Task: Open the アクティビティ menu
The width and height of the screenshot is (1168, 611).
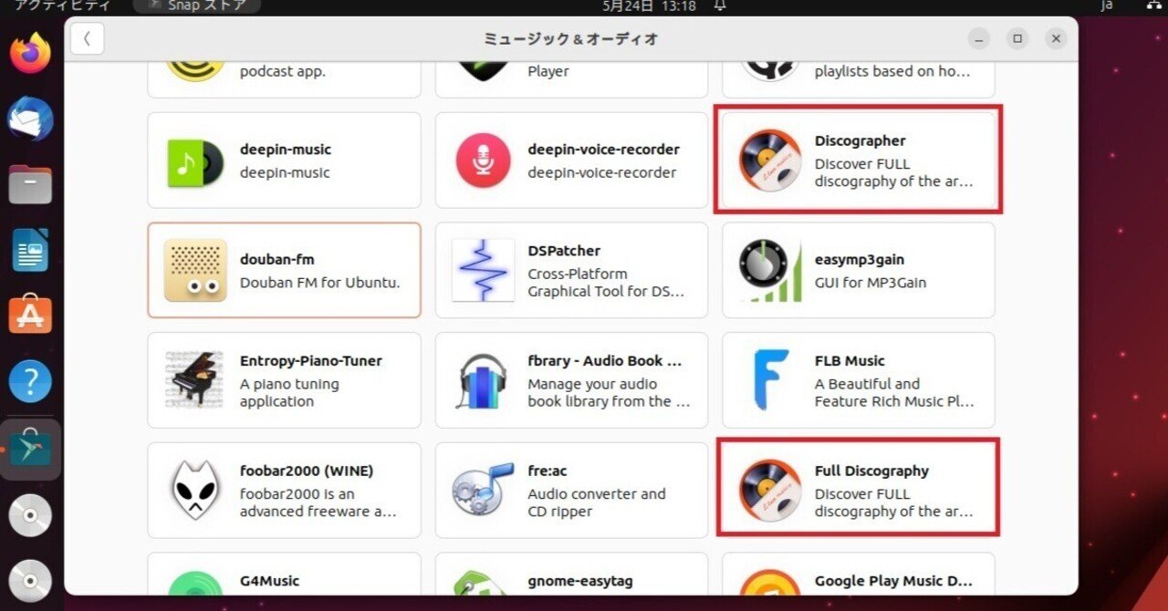Action: click(x=50, y=6)
